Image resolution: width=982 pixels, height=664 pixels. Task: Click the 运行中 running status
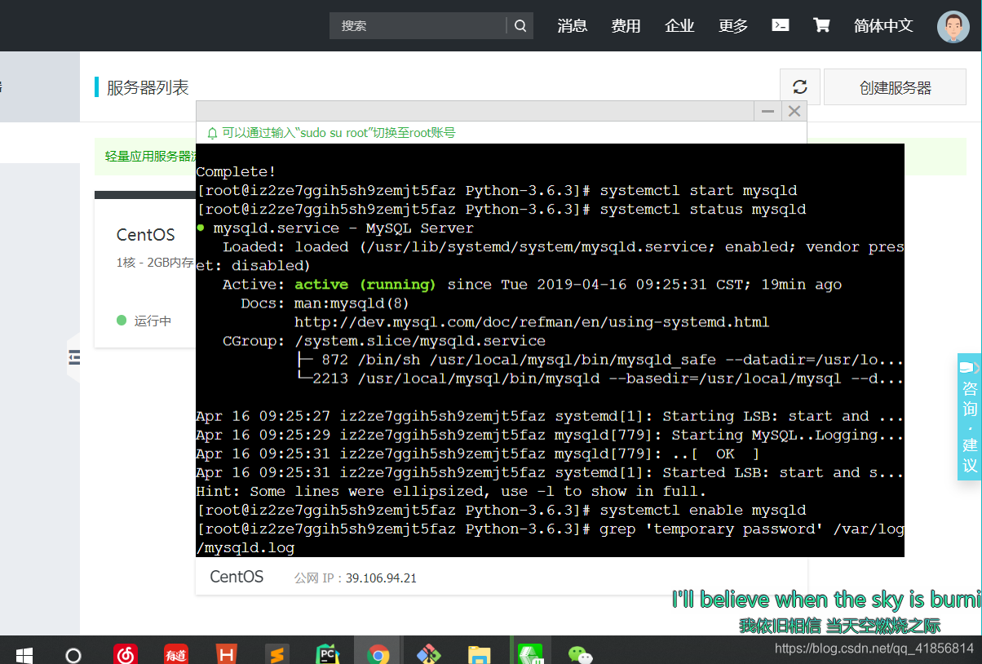click(x=153, y=321)
